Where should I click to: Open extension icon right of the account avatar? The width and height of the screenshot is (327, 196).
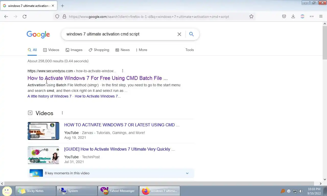point(312,16)
